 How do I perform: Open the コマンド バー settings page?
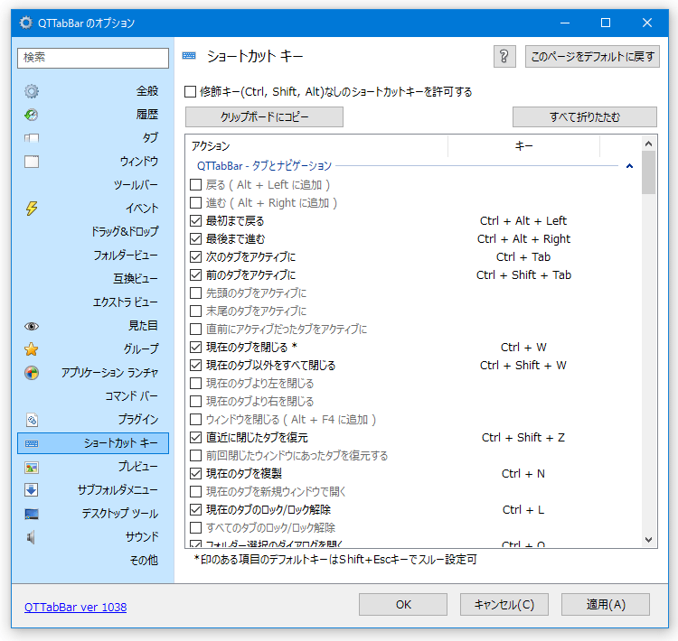tap(93, 396)
